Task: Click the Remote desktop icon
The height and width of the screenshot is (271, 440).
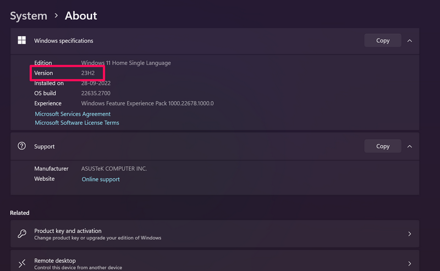Action: click(x=22, y=263)
